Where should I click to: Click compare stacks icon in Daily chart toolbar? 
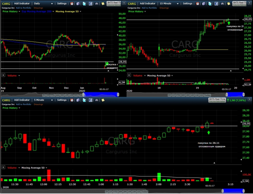pos(78,4)
